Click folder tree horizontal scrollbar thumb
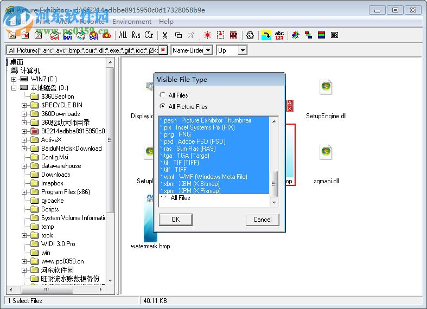The image size is (427, 309). (47, 289)
